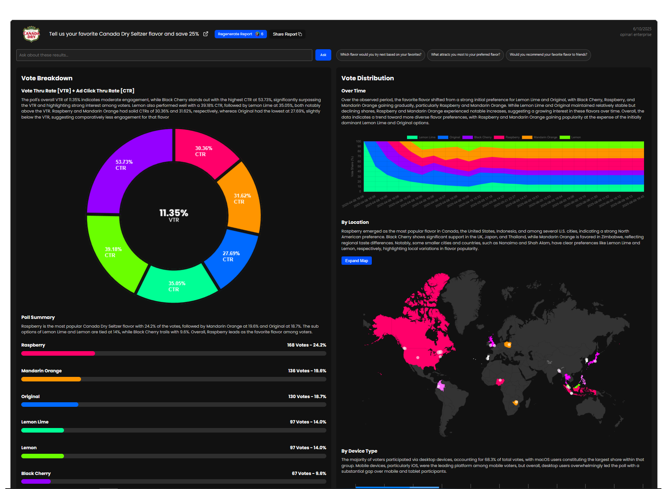Click the 6/10/2025 date label
Viewport: 669px width, 489px height.
pyautogui.click(x=642, y=29)
